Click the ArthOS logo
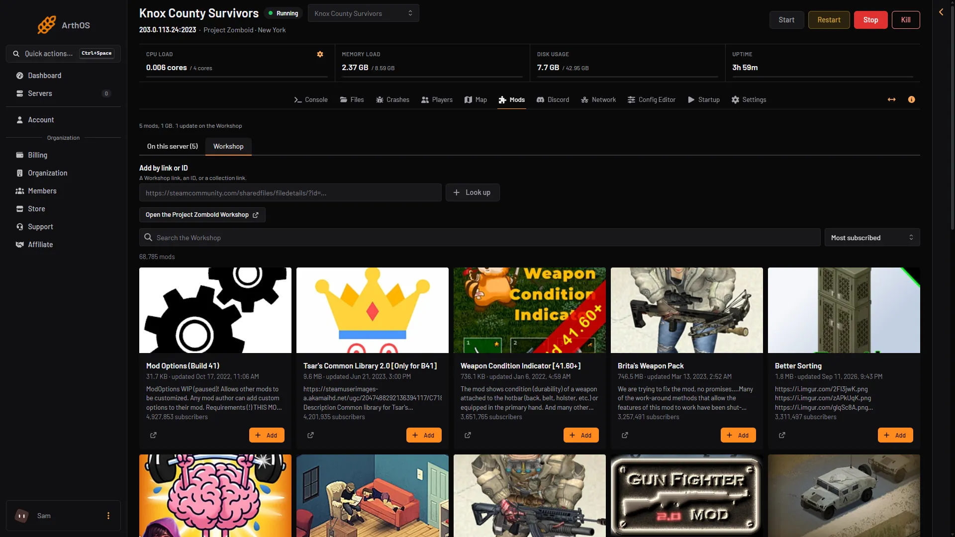Image resolution: width=955 pixels, height=537 pixels. 64,25
